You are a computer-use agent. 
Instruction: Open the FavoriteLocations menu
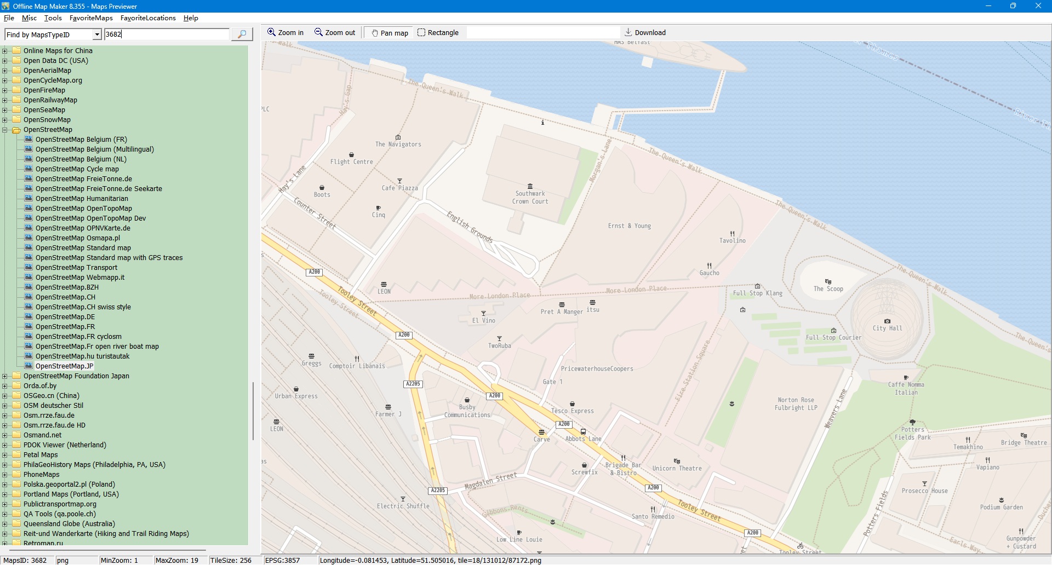click(148, 18)
